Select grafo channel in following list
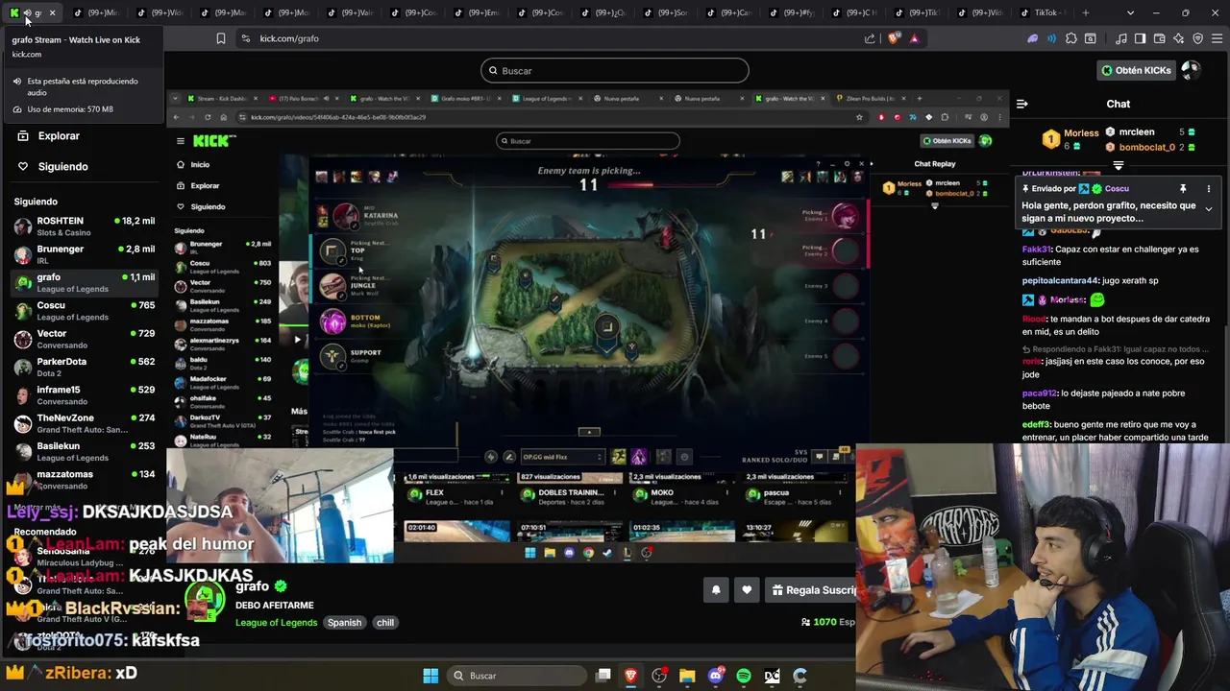This screenshot has width=1230, height=691. point(84,282)
